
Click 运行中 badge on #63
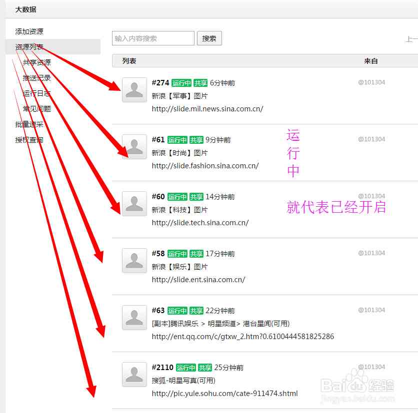point(177,311)
